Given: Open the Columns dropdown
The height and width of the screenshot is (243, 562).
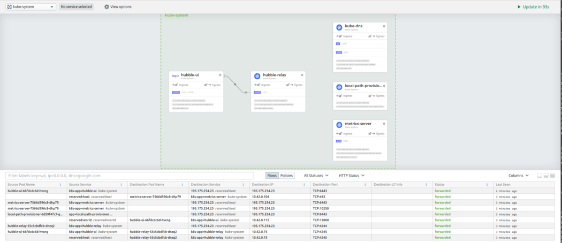Looking at the screenshot, I should 518,176.
